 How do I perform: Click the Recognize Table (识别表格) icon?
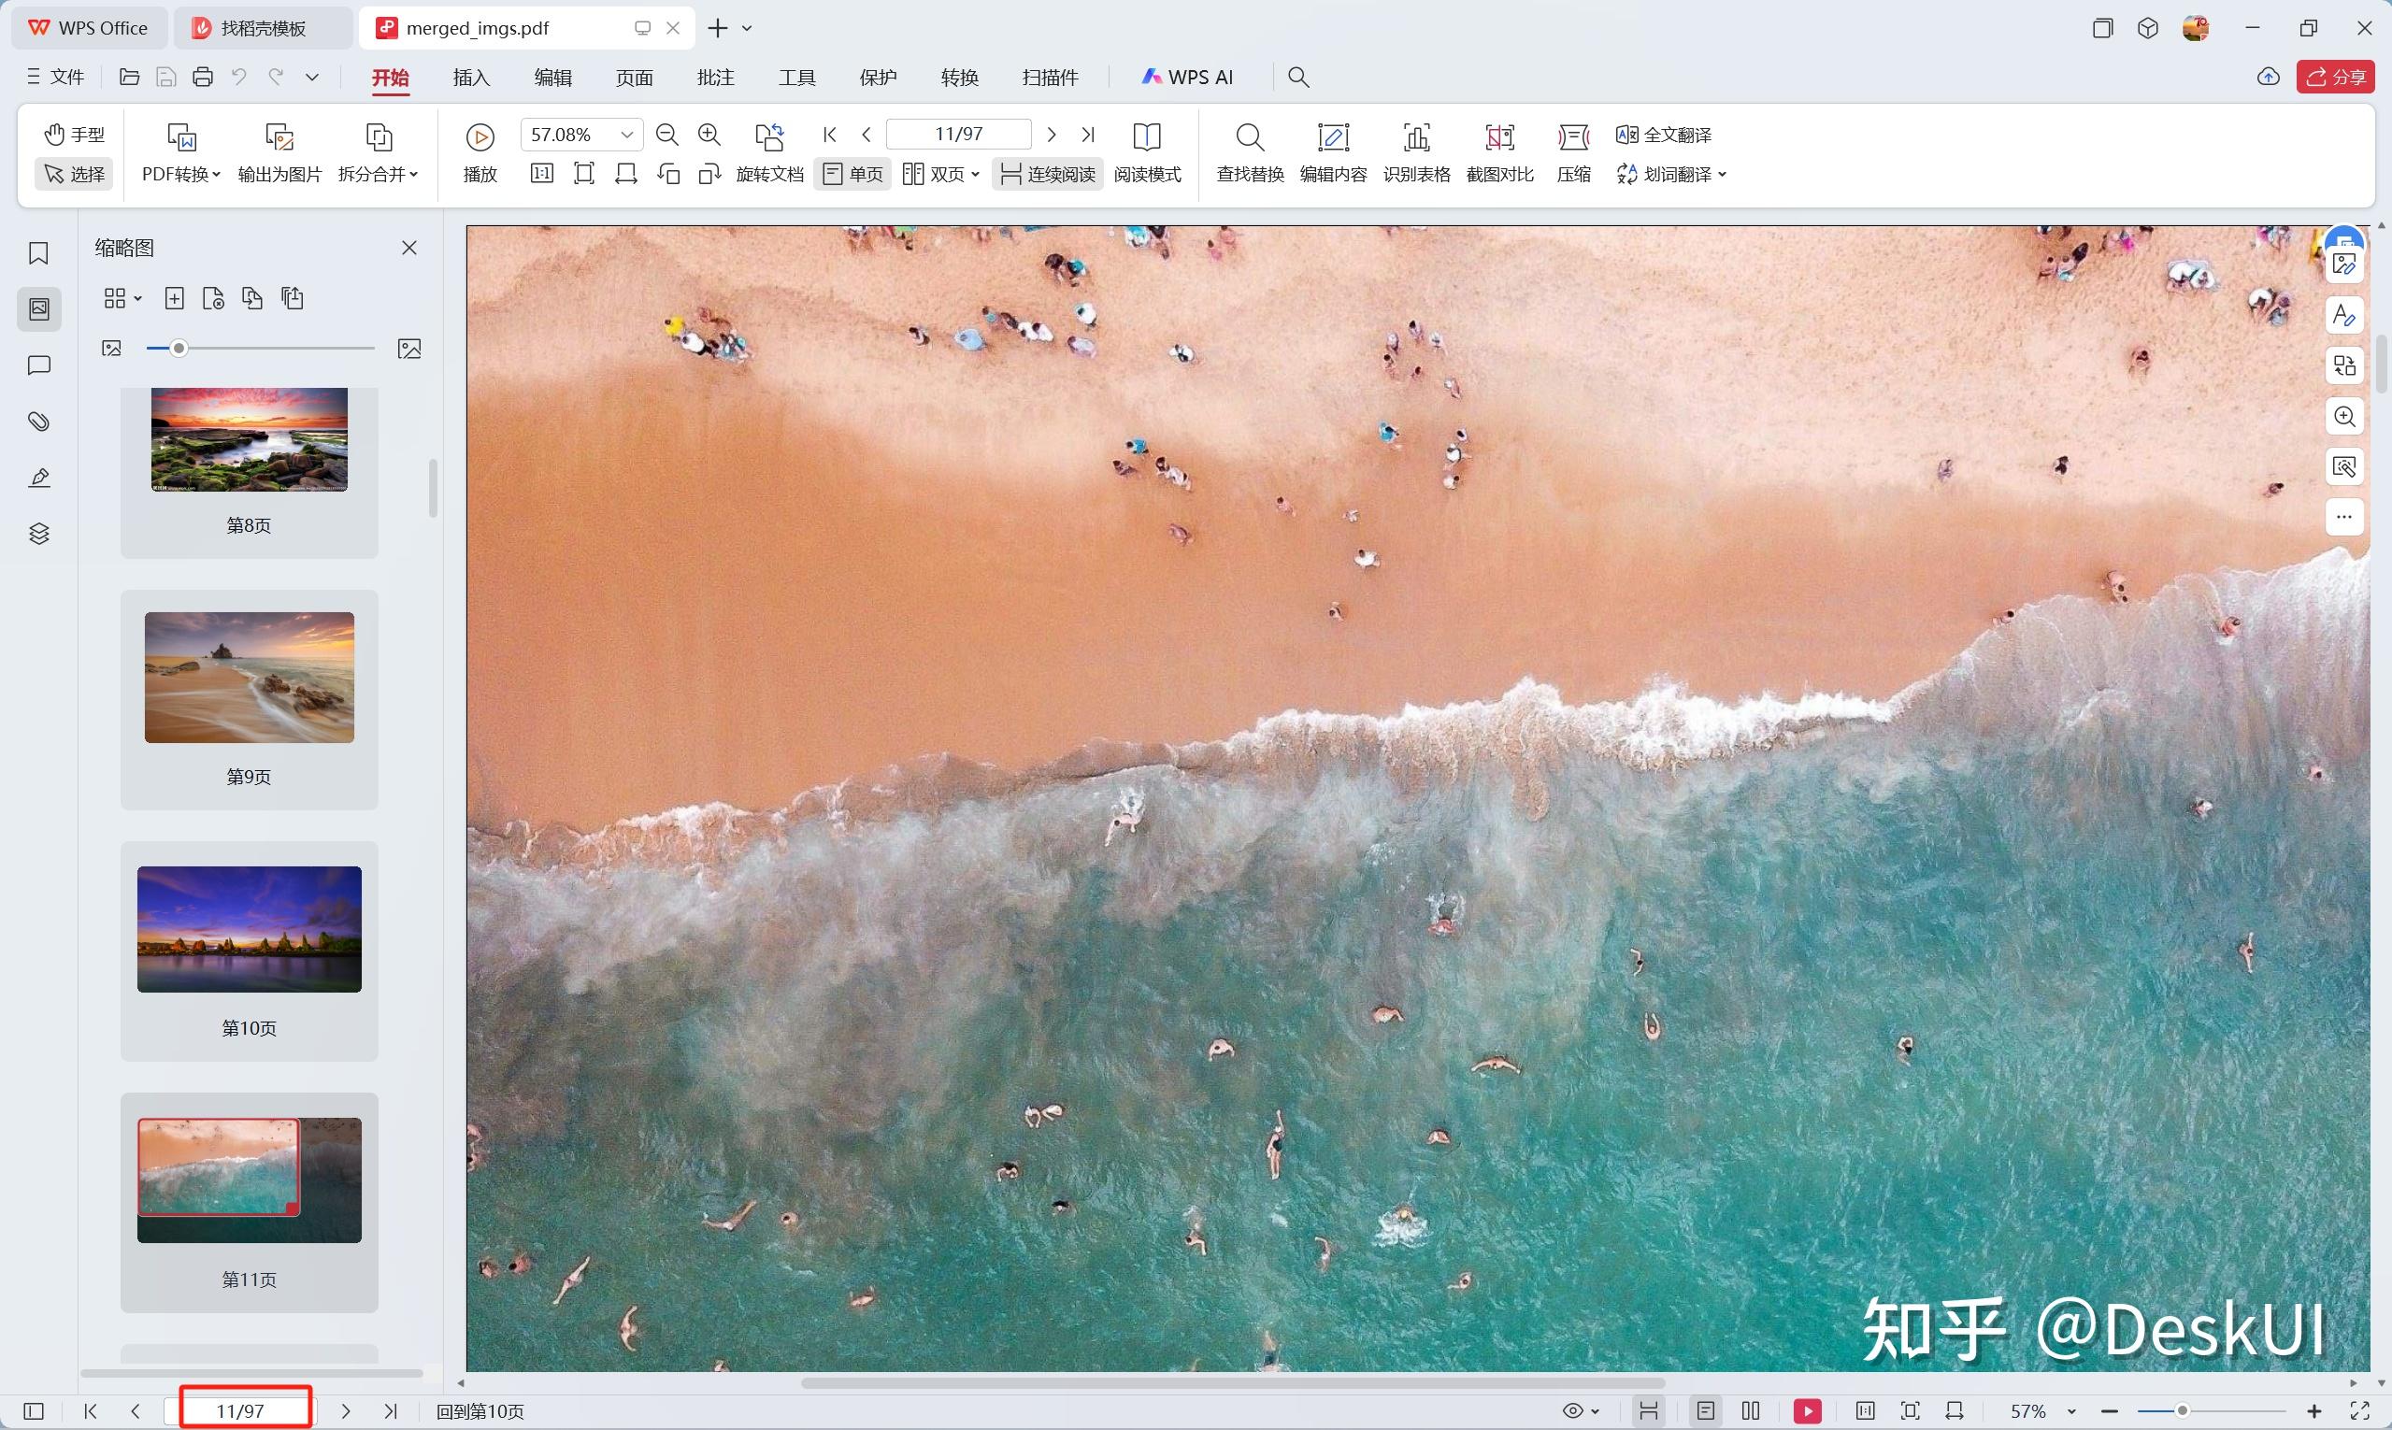point(1416,137)
